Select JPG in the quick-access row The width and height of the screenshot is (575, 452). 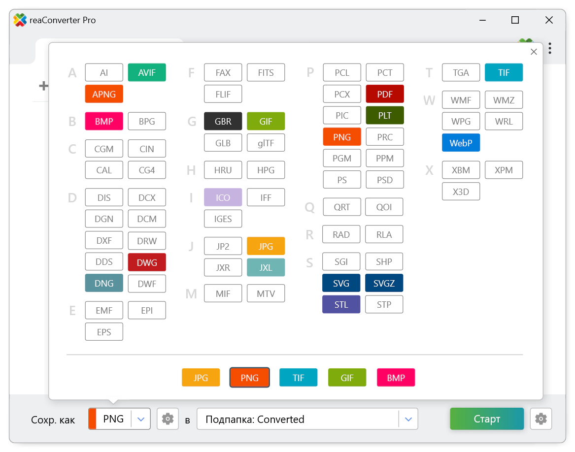pos(201,378)
